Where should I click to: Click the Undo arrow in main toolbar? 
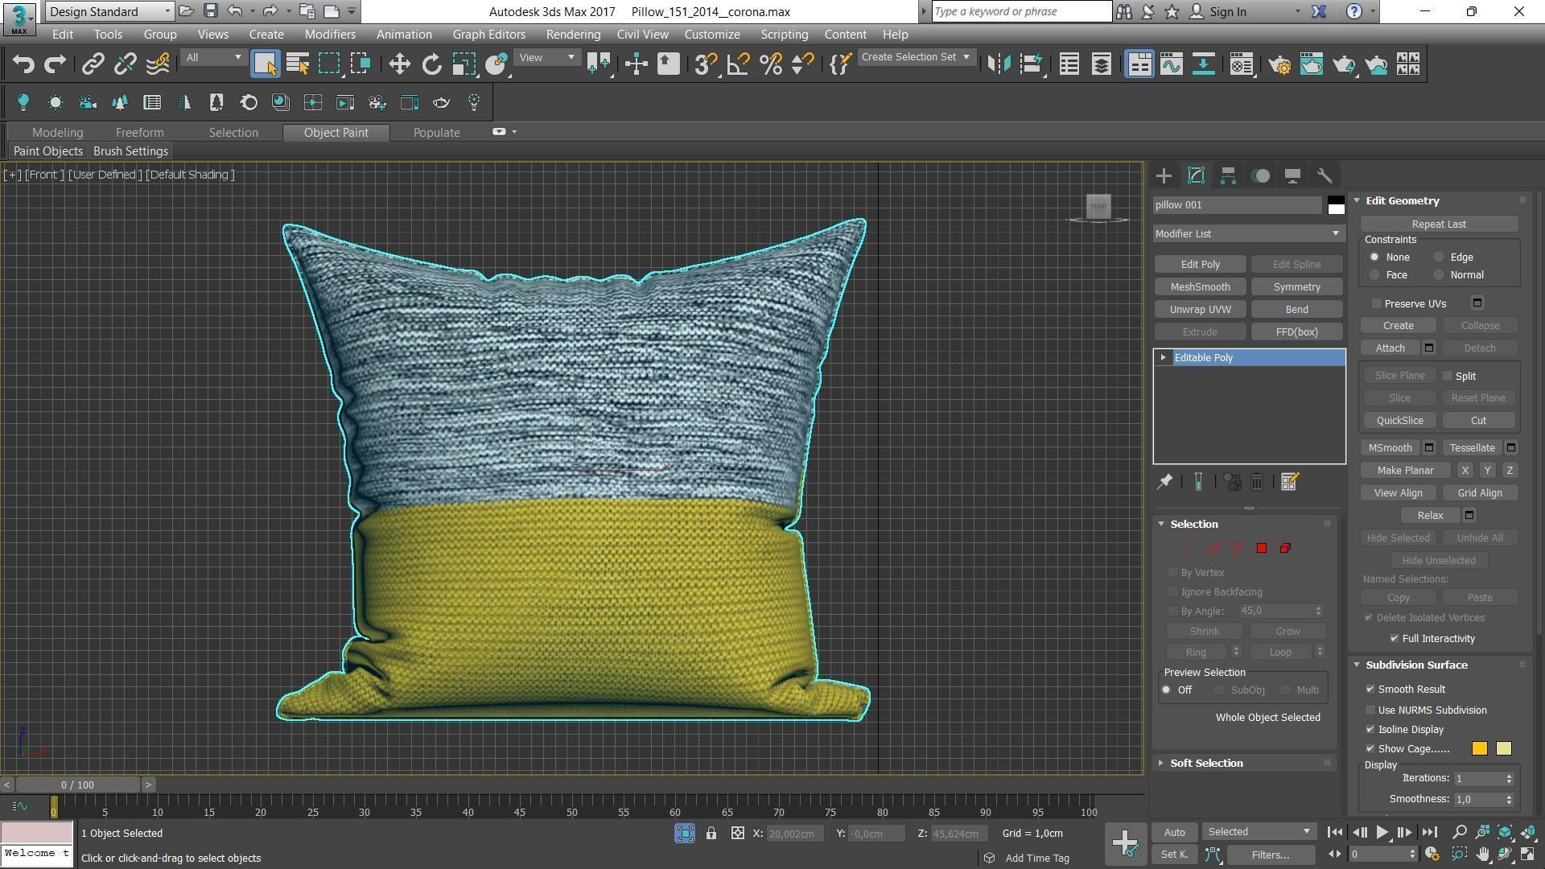(23, 64)
